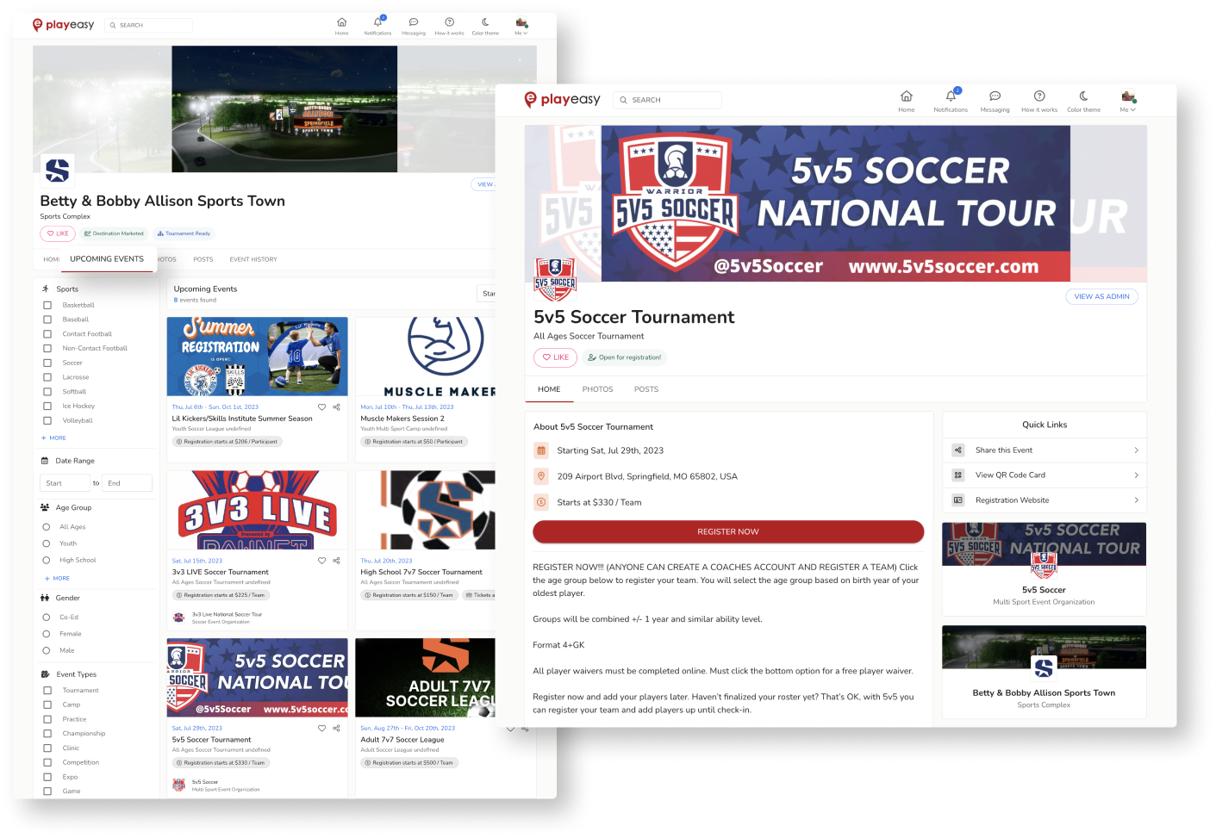Click search field in front window
The height and width of the screenshot is (838, 1216).
667,100
